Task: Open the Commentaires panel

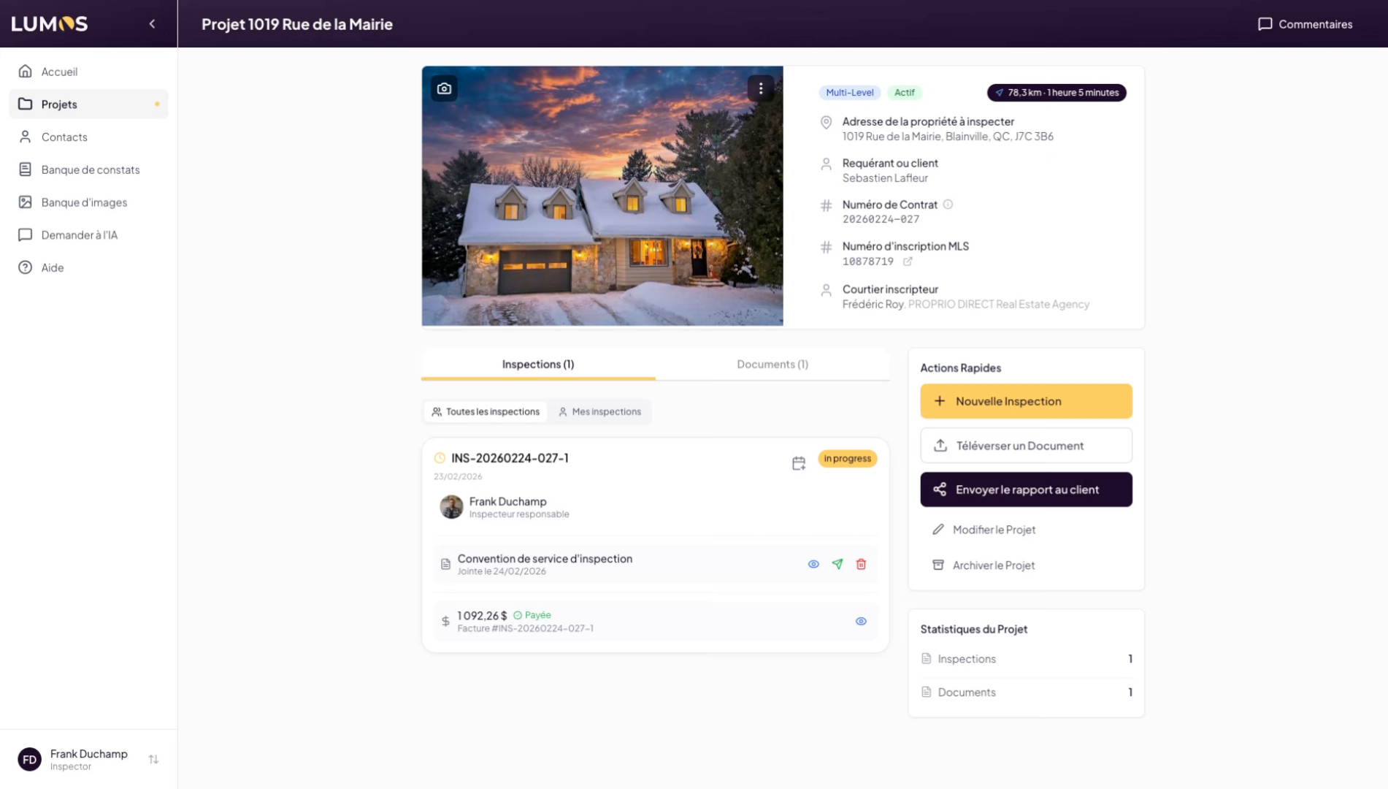Action: (1305, 24)
